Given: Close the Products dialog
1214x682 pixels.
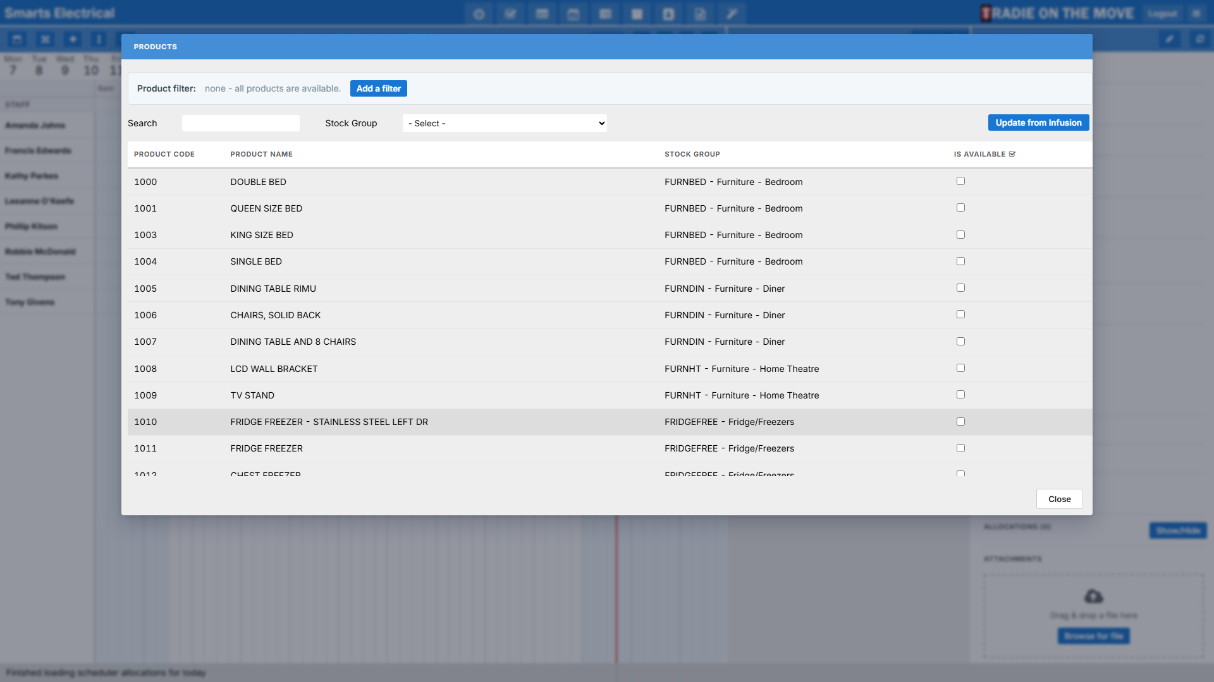Looking at the screenshot, I should pos(1060,499).
